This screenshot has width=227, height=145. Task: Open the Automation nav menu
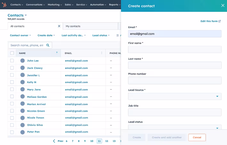click(98, 4)
